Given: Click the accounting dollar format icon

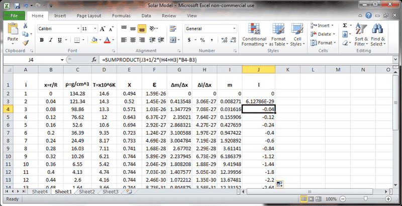Looking at the screenshot, I should tap(189, 40).
